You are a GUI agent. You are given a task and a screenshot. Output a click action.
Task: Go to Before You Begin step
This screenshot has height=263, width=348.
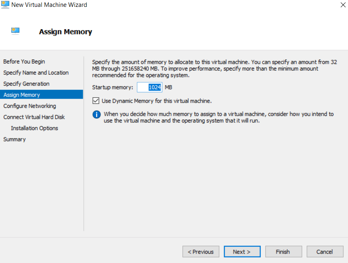(24, 61)
